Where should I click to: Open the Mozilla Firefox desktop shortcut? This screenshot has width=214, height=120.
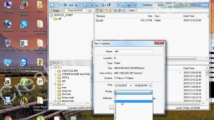click(x=24, y=8)
